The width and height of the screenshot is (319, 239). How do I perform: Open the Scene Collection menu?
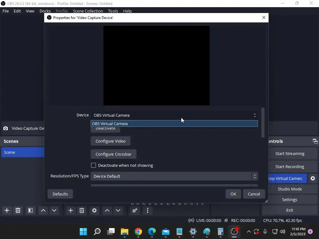88,11
